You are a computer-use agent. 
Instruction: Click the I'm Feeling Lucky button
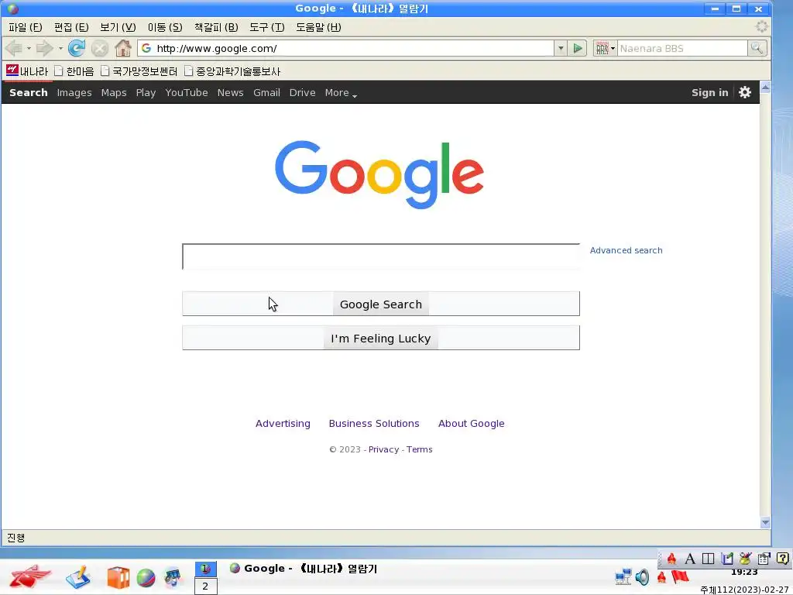point(381,338)
